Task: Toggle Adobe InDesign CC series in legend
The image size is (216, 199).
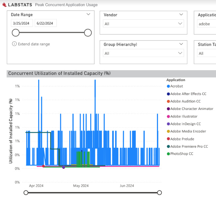Action: click(x=184, y=124)
